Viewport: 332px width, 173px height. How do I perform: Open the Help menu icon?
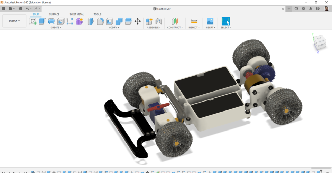[317, 8]
